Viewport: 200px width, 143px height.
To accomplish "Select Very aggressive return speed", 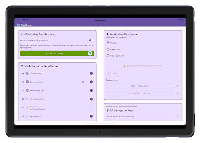I will [108, 56].
